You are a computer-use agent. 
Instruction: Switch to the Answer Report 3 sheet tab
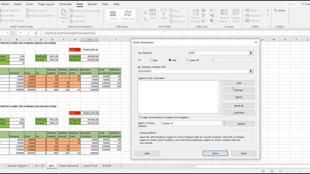point(18,166)
